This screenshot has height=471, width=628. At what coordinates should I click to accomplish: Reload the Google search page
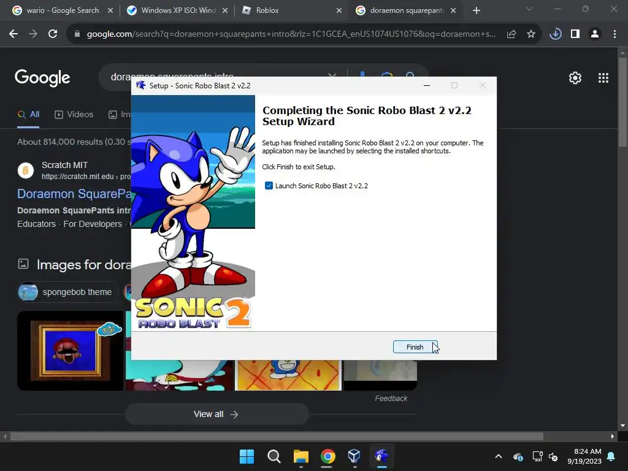(x=53, y=34)
